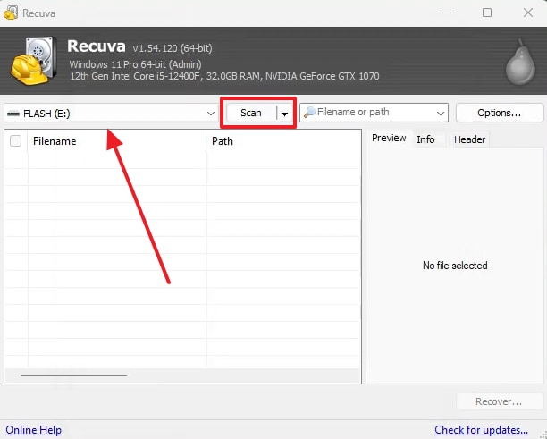
Task: Click the horizontal scrollbar of file list
Action: click(x=73, y=376)
